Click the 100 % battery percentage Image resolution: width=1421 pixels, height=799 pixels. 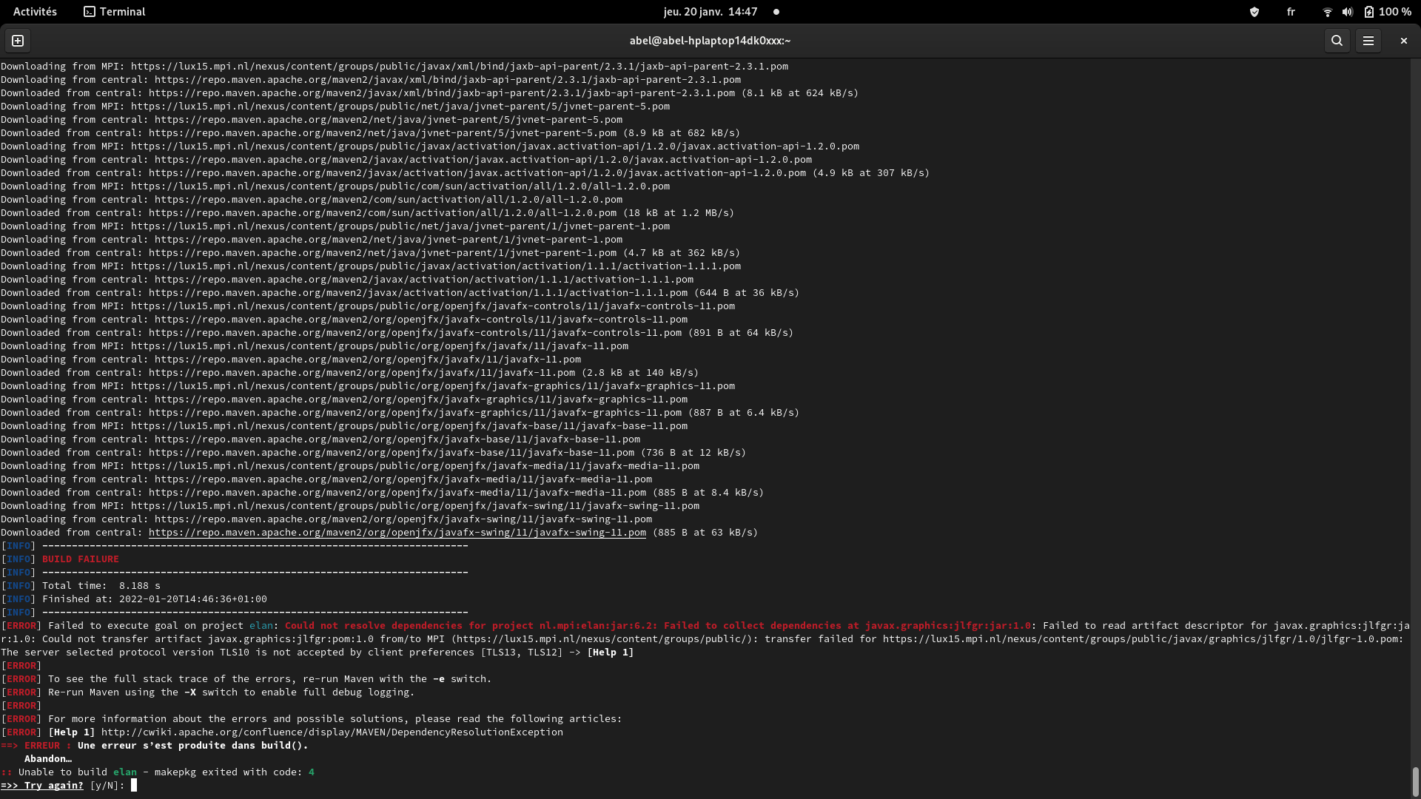coord(1395,12)
